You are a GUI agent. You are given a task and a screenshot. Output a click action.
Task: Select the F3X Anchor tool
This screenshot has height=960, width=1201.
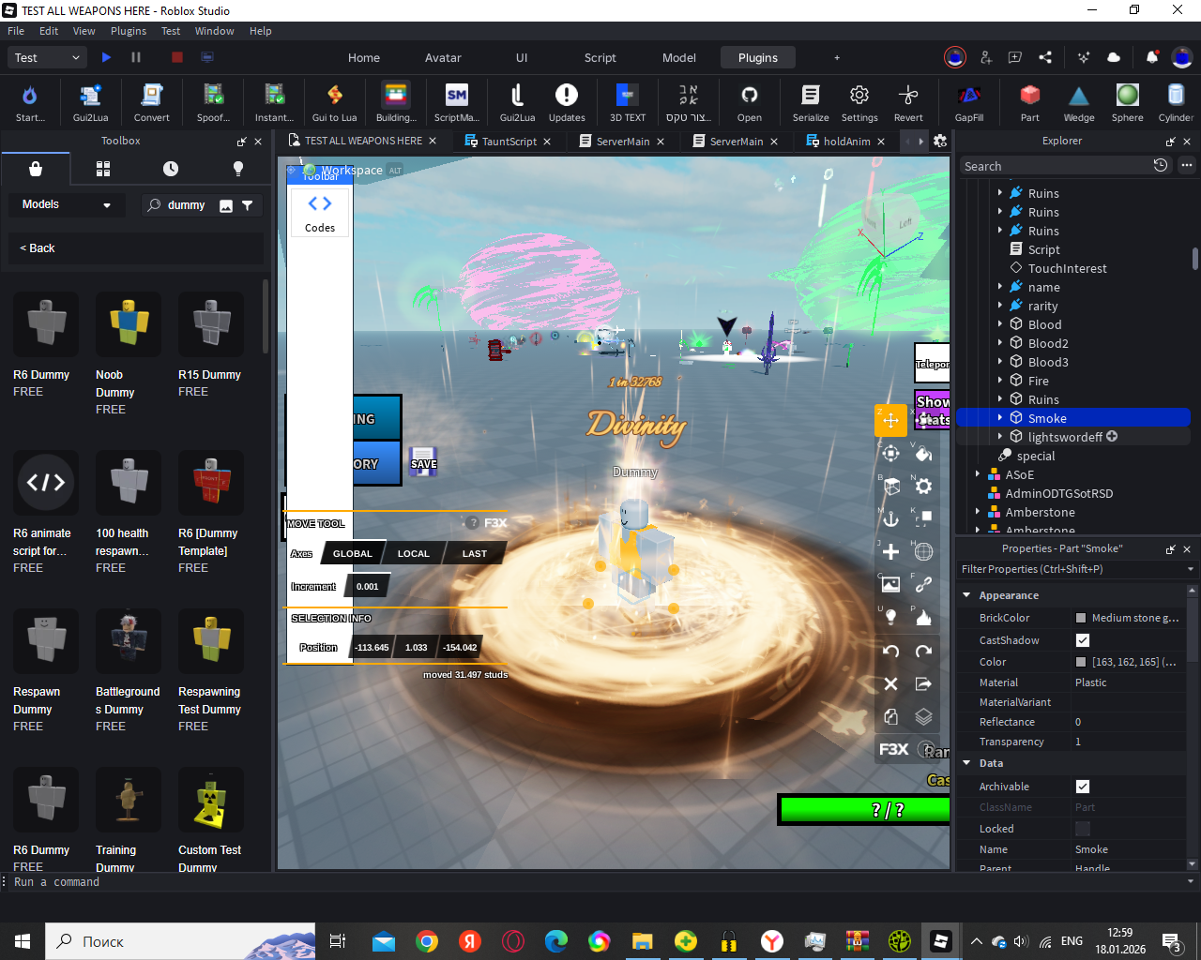(x=891, y=519)
